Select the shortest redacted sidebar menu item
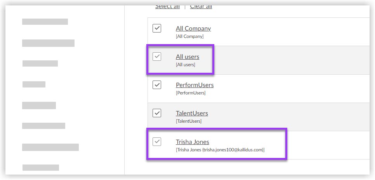This screenshot has width=375, height=180. pyautogui.click(x=34, y=84)
